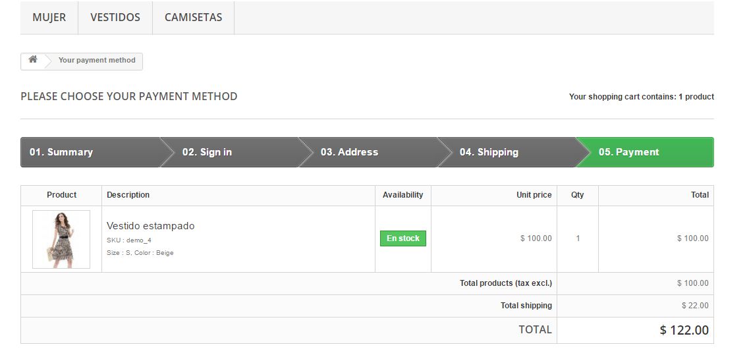The width and height of the screenshot is (749, 359).
Task: Open the MUJER menu
Action: coord(49,17)
